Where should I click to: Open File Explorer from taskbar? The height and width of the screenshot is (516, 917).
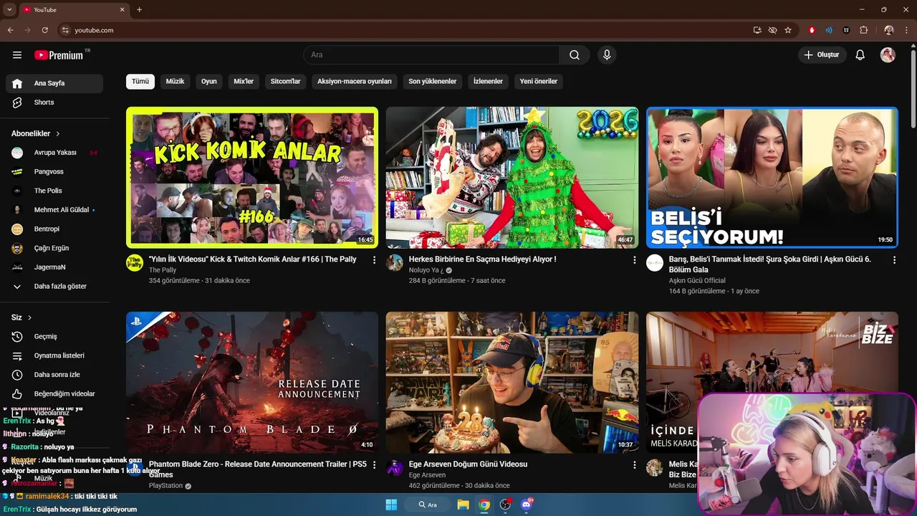(463, 505)
